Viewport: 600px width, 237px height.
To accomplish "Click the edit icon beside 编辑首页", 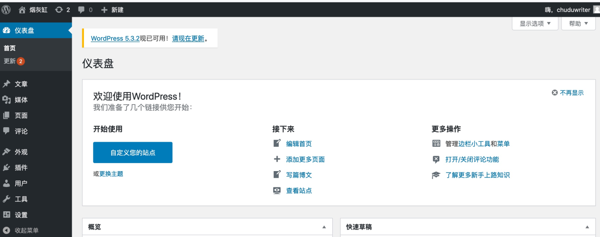I will pyautogui.click(x=277, y=144).
